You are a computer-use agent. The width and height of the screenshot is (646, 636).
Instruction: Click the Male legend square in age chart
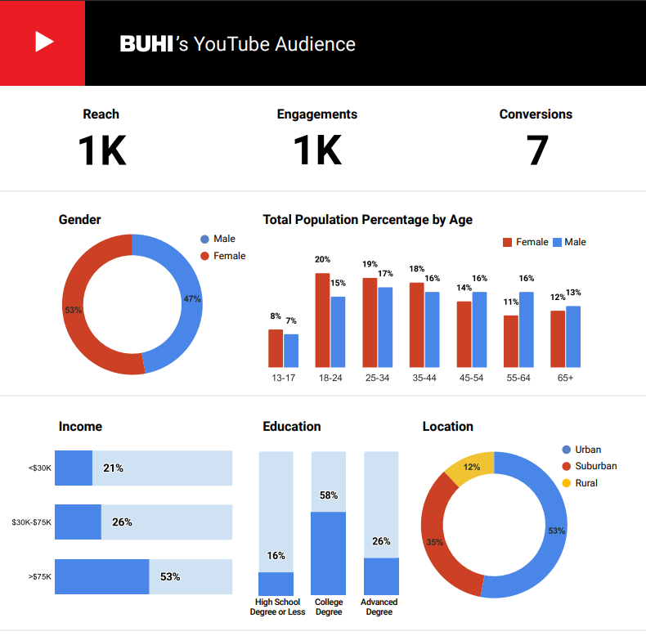click(557, 242)
